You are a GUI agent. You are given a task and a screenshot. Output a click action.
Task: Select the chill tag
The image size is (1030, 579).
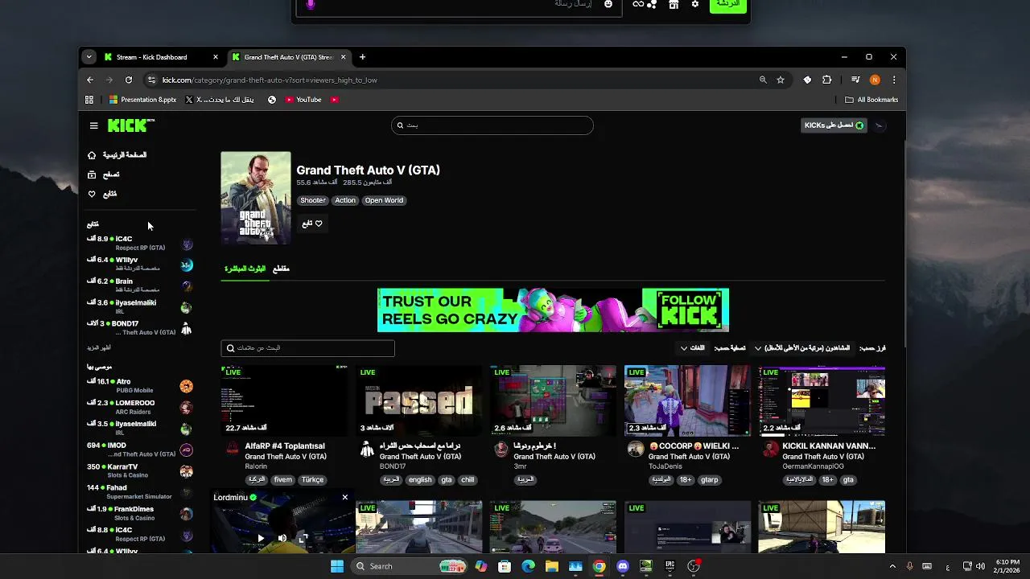(x=468, y=479)
